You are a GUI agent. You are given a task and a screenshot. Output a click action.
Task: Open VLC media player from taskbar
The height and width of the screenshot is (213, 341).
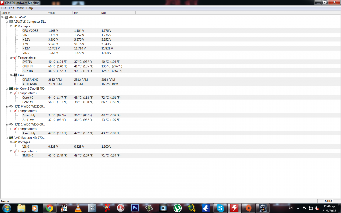[x=78, y=208]
